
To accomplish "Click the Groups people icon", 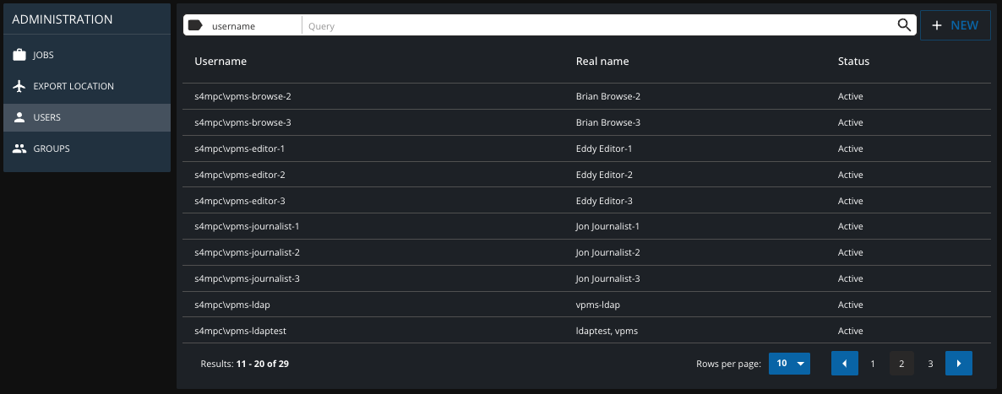I will click(x=19, y=148).
